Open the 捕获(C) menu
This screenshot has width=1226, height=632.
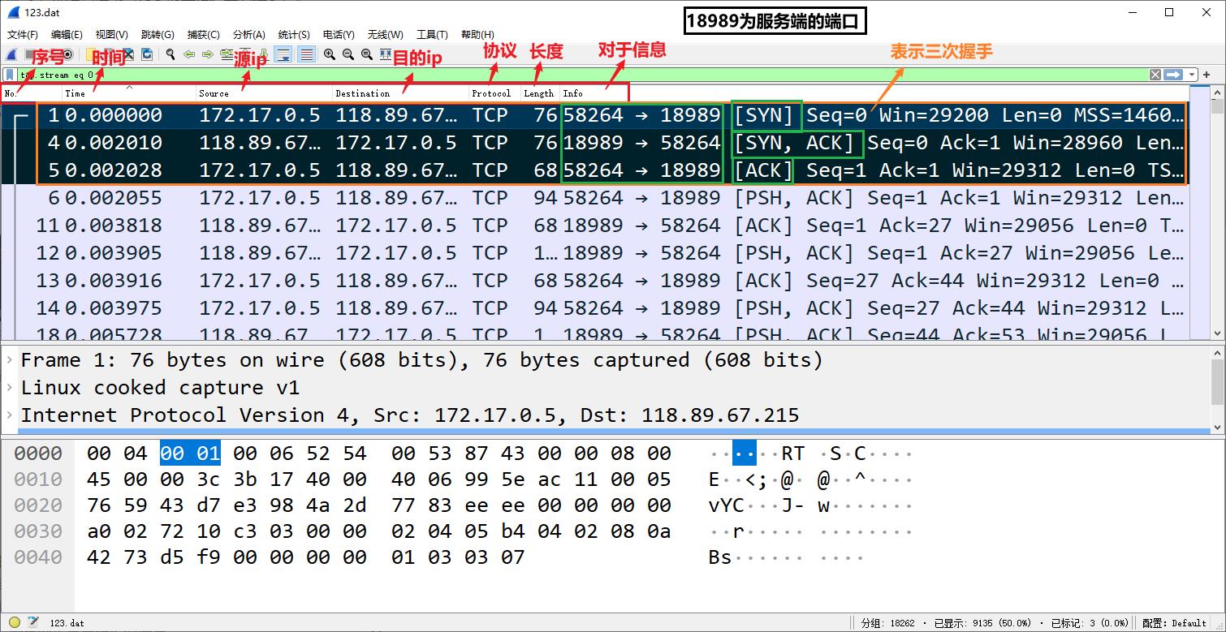click(x=204, y=35)
